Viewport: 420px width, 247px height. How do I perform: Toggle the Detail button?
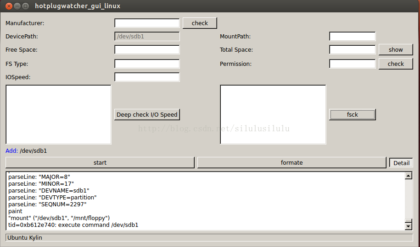tap(401, 163)
